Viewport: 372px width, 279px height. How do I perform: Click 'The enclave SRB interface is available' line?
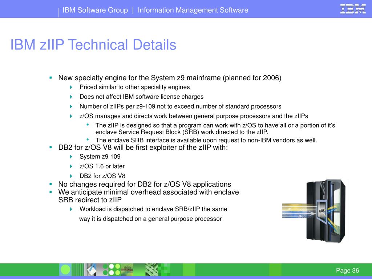click(206, 140)
